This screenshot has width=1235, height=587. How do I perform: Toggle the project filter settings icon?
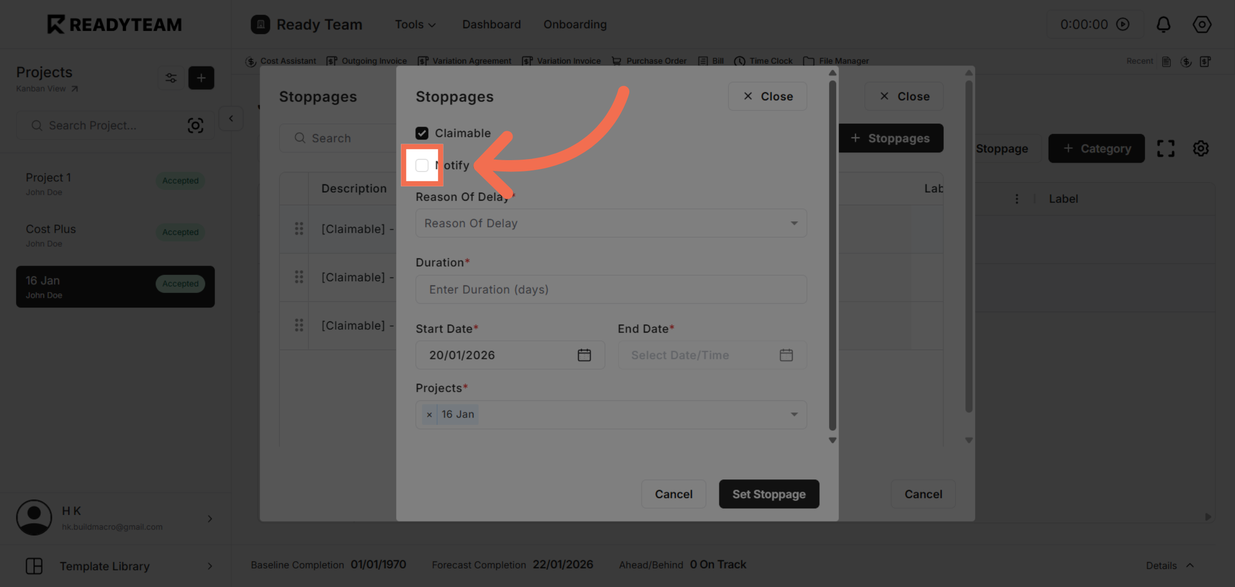[171, 78]
